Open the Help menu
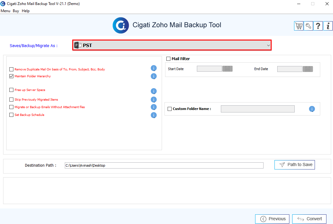Screen dimensions: 333x224 tap(26, 11)
